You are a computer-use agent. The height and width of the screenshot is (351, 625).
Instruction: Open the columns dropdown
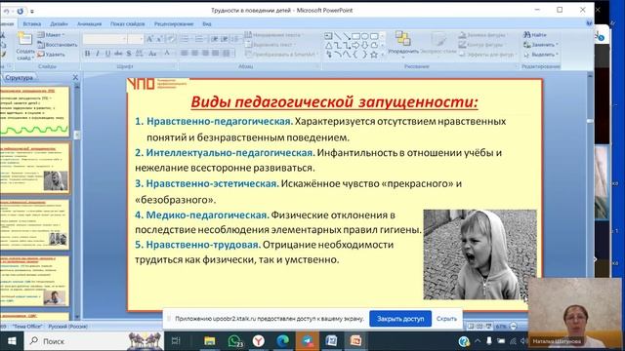click(227, 54)
